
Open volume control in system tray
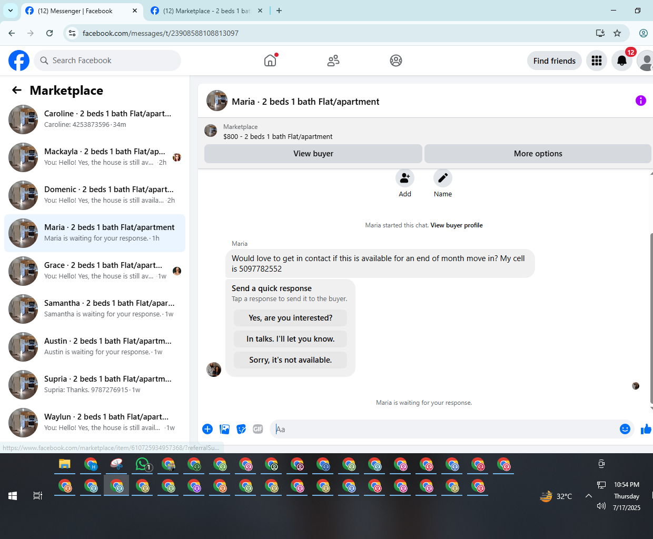[x=601, y=506]
